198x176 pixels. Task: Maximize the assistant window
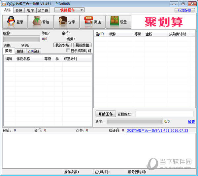pyautogui.click(x=183, y=4)
